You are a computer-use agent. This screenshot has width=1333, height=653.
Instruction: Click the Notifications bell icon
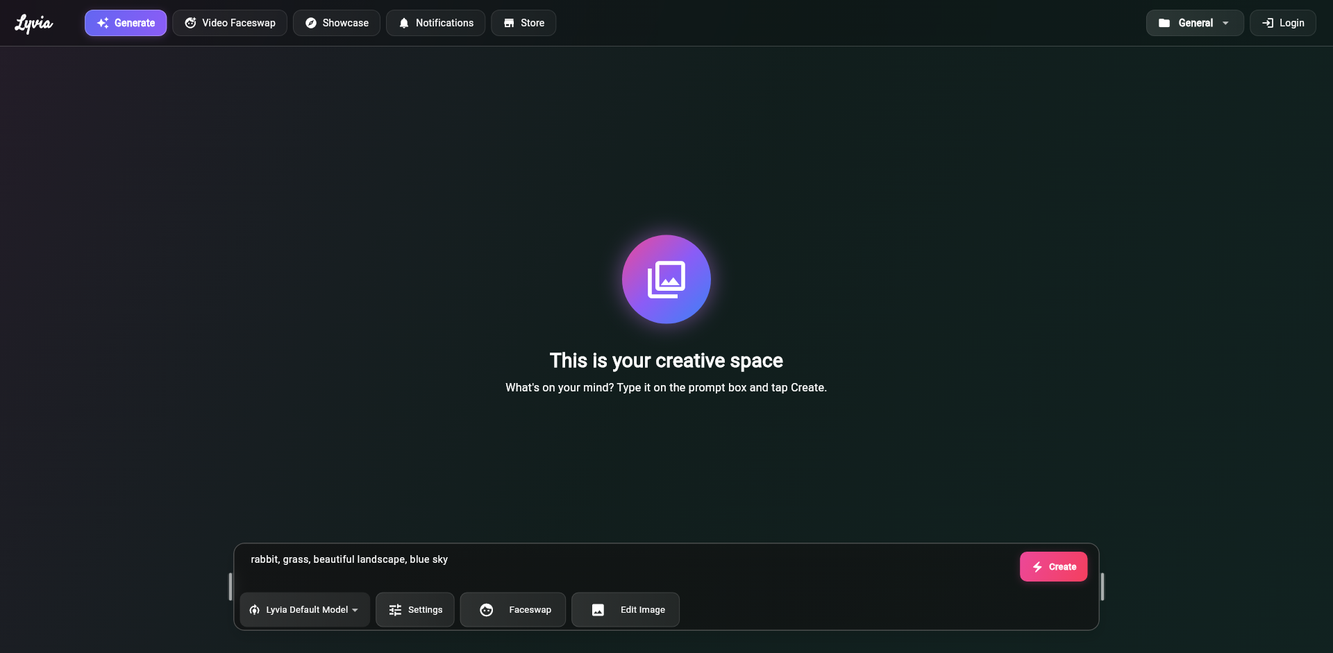pos(403,23)
